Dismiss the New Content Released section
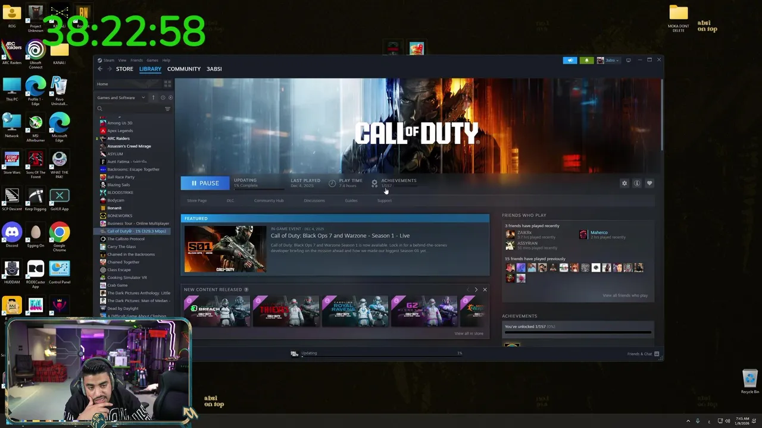 click(485, 289)
